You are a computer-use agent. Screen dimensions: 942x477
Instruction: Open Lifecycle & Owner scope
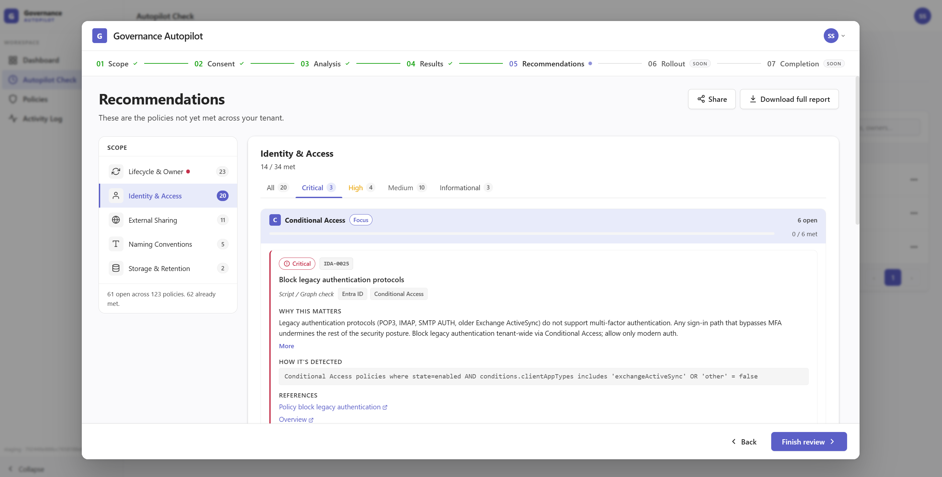pos(168,171)
